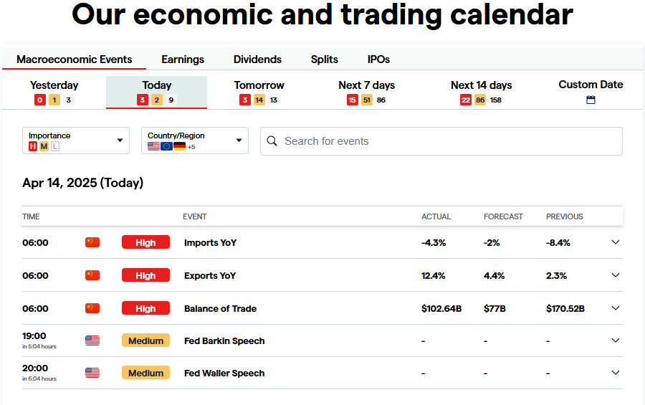Open the Dividends tab
This screenshot has height=405, width=645.
click(x=257, y=59)
